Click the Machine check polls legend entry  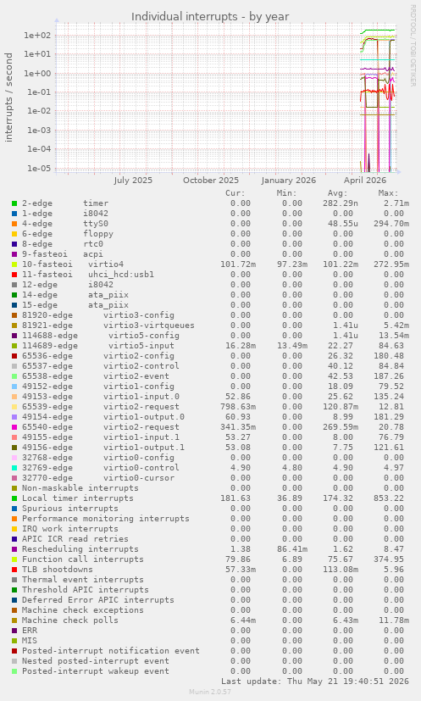pyautogui.click(x=70, y=620)
